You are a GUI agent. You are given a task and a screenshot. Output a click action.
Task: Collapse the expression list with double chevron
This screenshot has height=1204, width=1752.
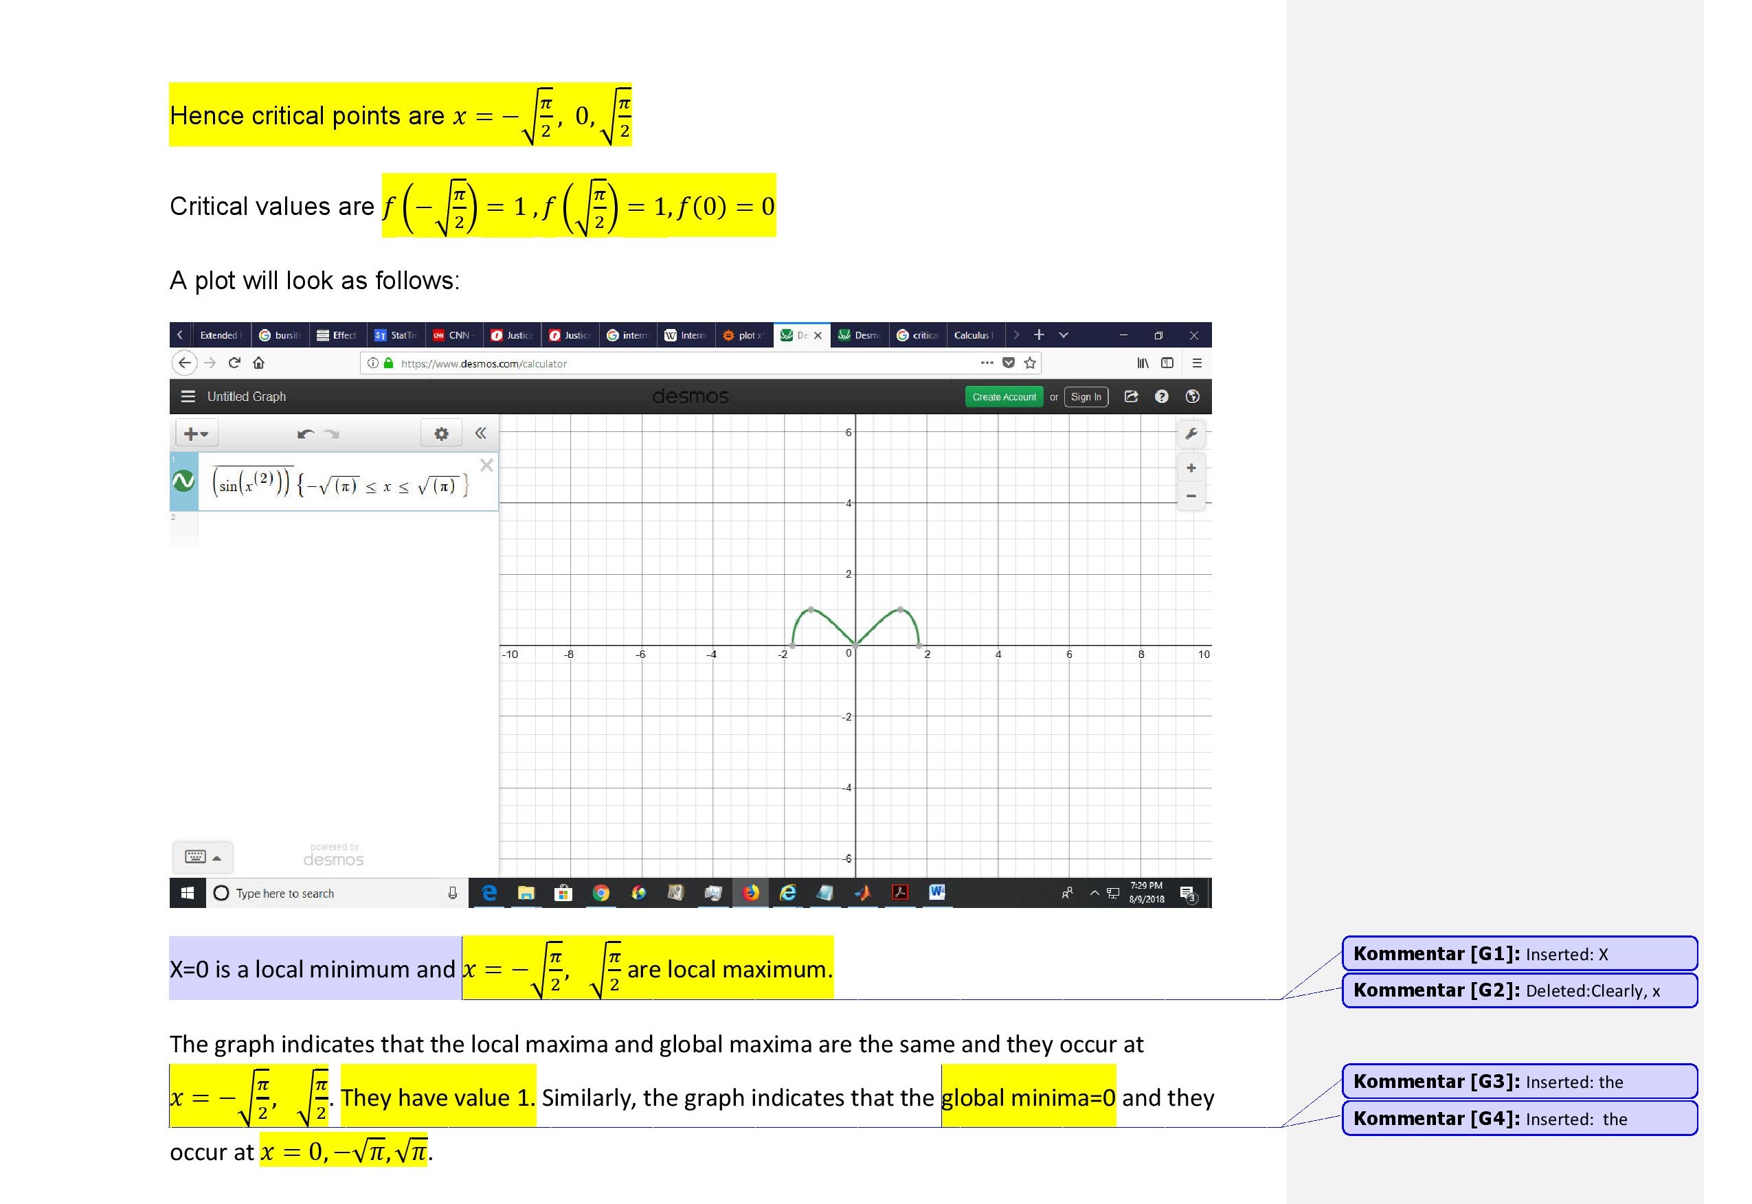point(481,433)
